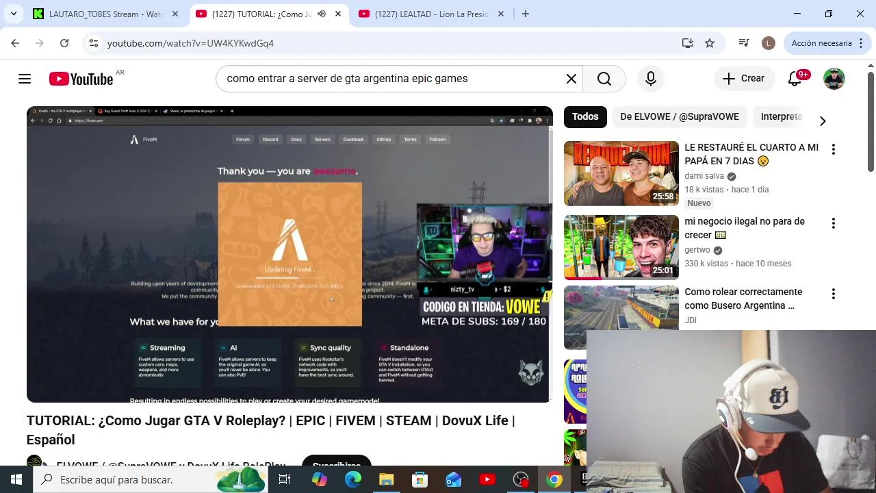Screen dimensions: 876x493
Task: Open the YouTube guide hamburger menu
Action: [25, 79]
